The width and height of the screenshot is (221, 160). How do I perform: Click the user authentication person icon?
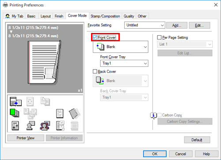coord(30,126)
